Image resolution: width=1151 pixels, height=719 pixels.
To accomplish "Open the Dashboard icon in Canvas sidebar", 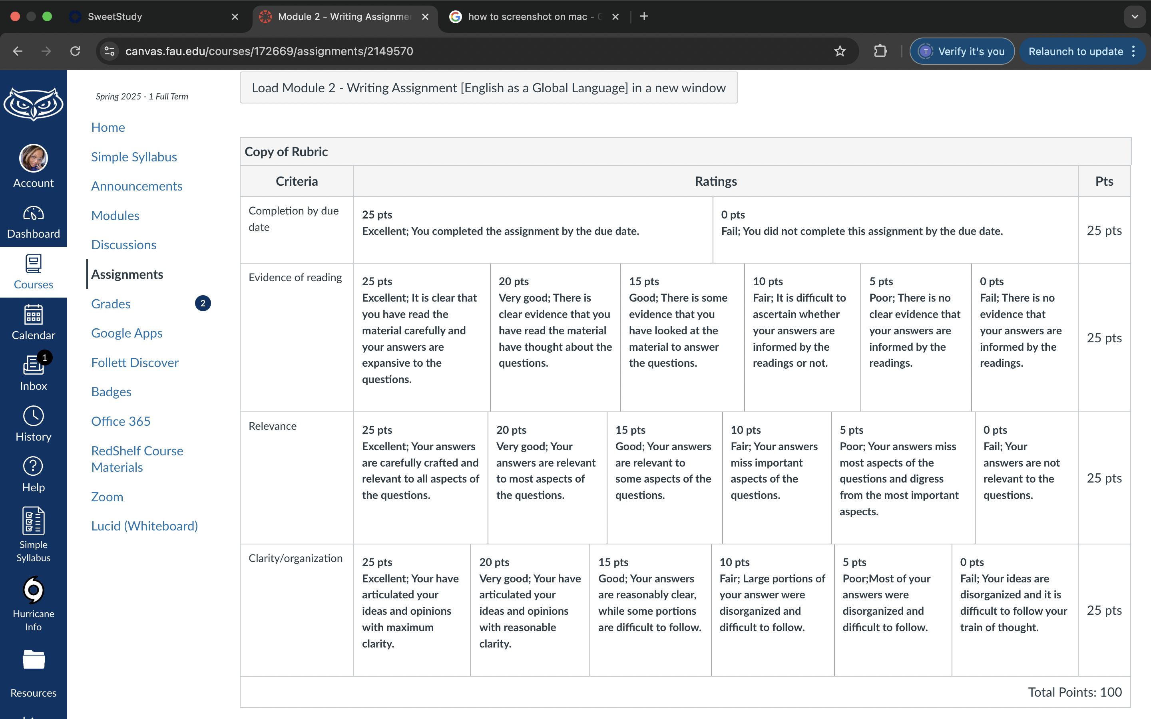I will coord(33,214).
